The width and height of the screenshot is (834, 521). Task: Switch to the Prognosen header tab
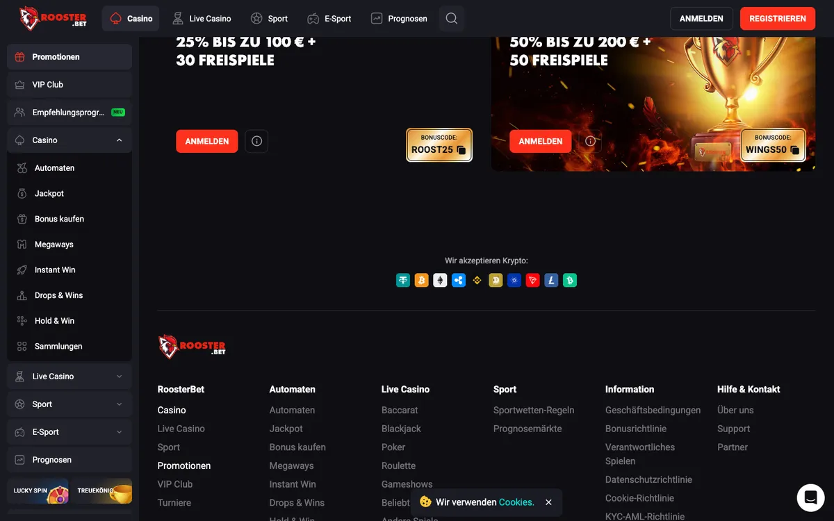pos(399,19)
